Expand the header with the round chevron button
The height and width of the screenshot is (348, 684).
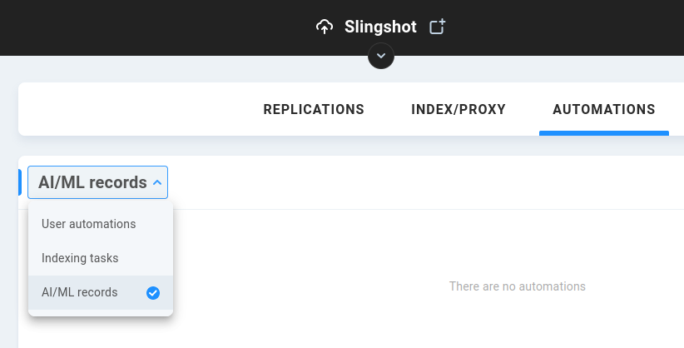click(x=381, y=56)
